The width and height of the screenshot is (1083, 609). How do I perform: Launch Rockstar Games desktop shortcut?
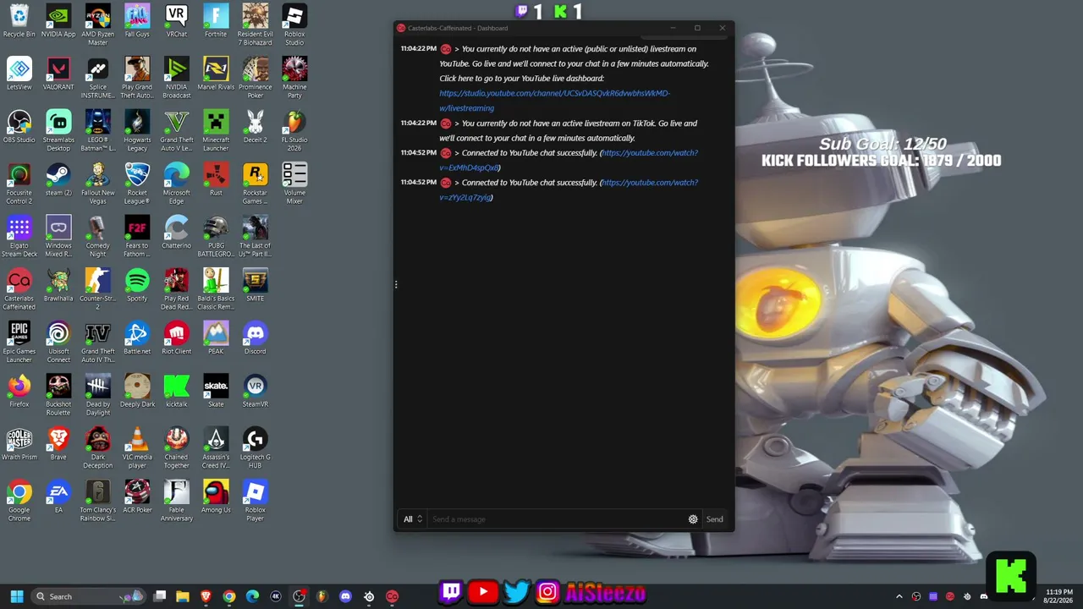[255, 184]
